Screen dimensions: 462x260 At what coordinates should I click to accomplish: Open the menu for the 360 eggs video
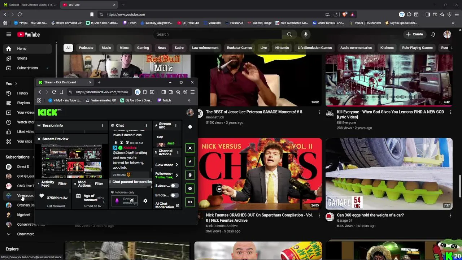click(450, 216)
